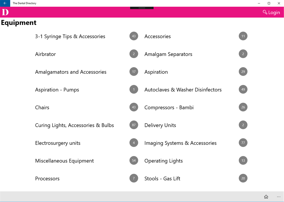Expand the top bar handle grip
This screenshot has width=284, height=202.
pos(142,8)
